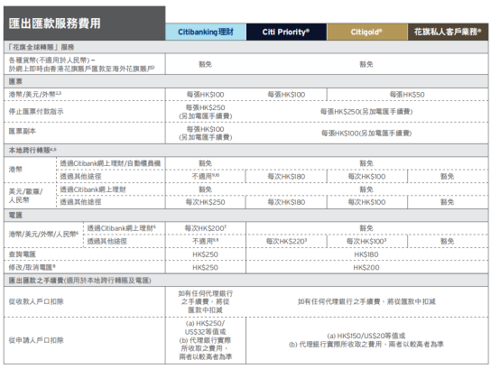
Task: Click the 透過Citibank網上理財/自動櫃員機 sub-row label
Action: click(x=110, y=163)
